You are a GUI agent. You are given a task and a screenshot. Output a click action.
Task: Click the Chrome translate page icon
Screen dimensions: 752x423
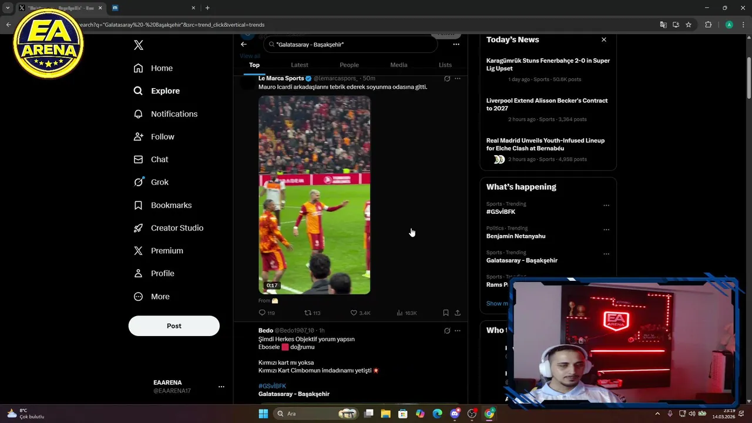pyautogui.click(x=663, y=25)
